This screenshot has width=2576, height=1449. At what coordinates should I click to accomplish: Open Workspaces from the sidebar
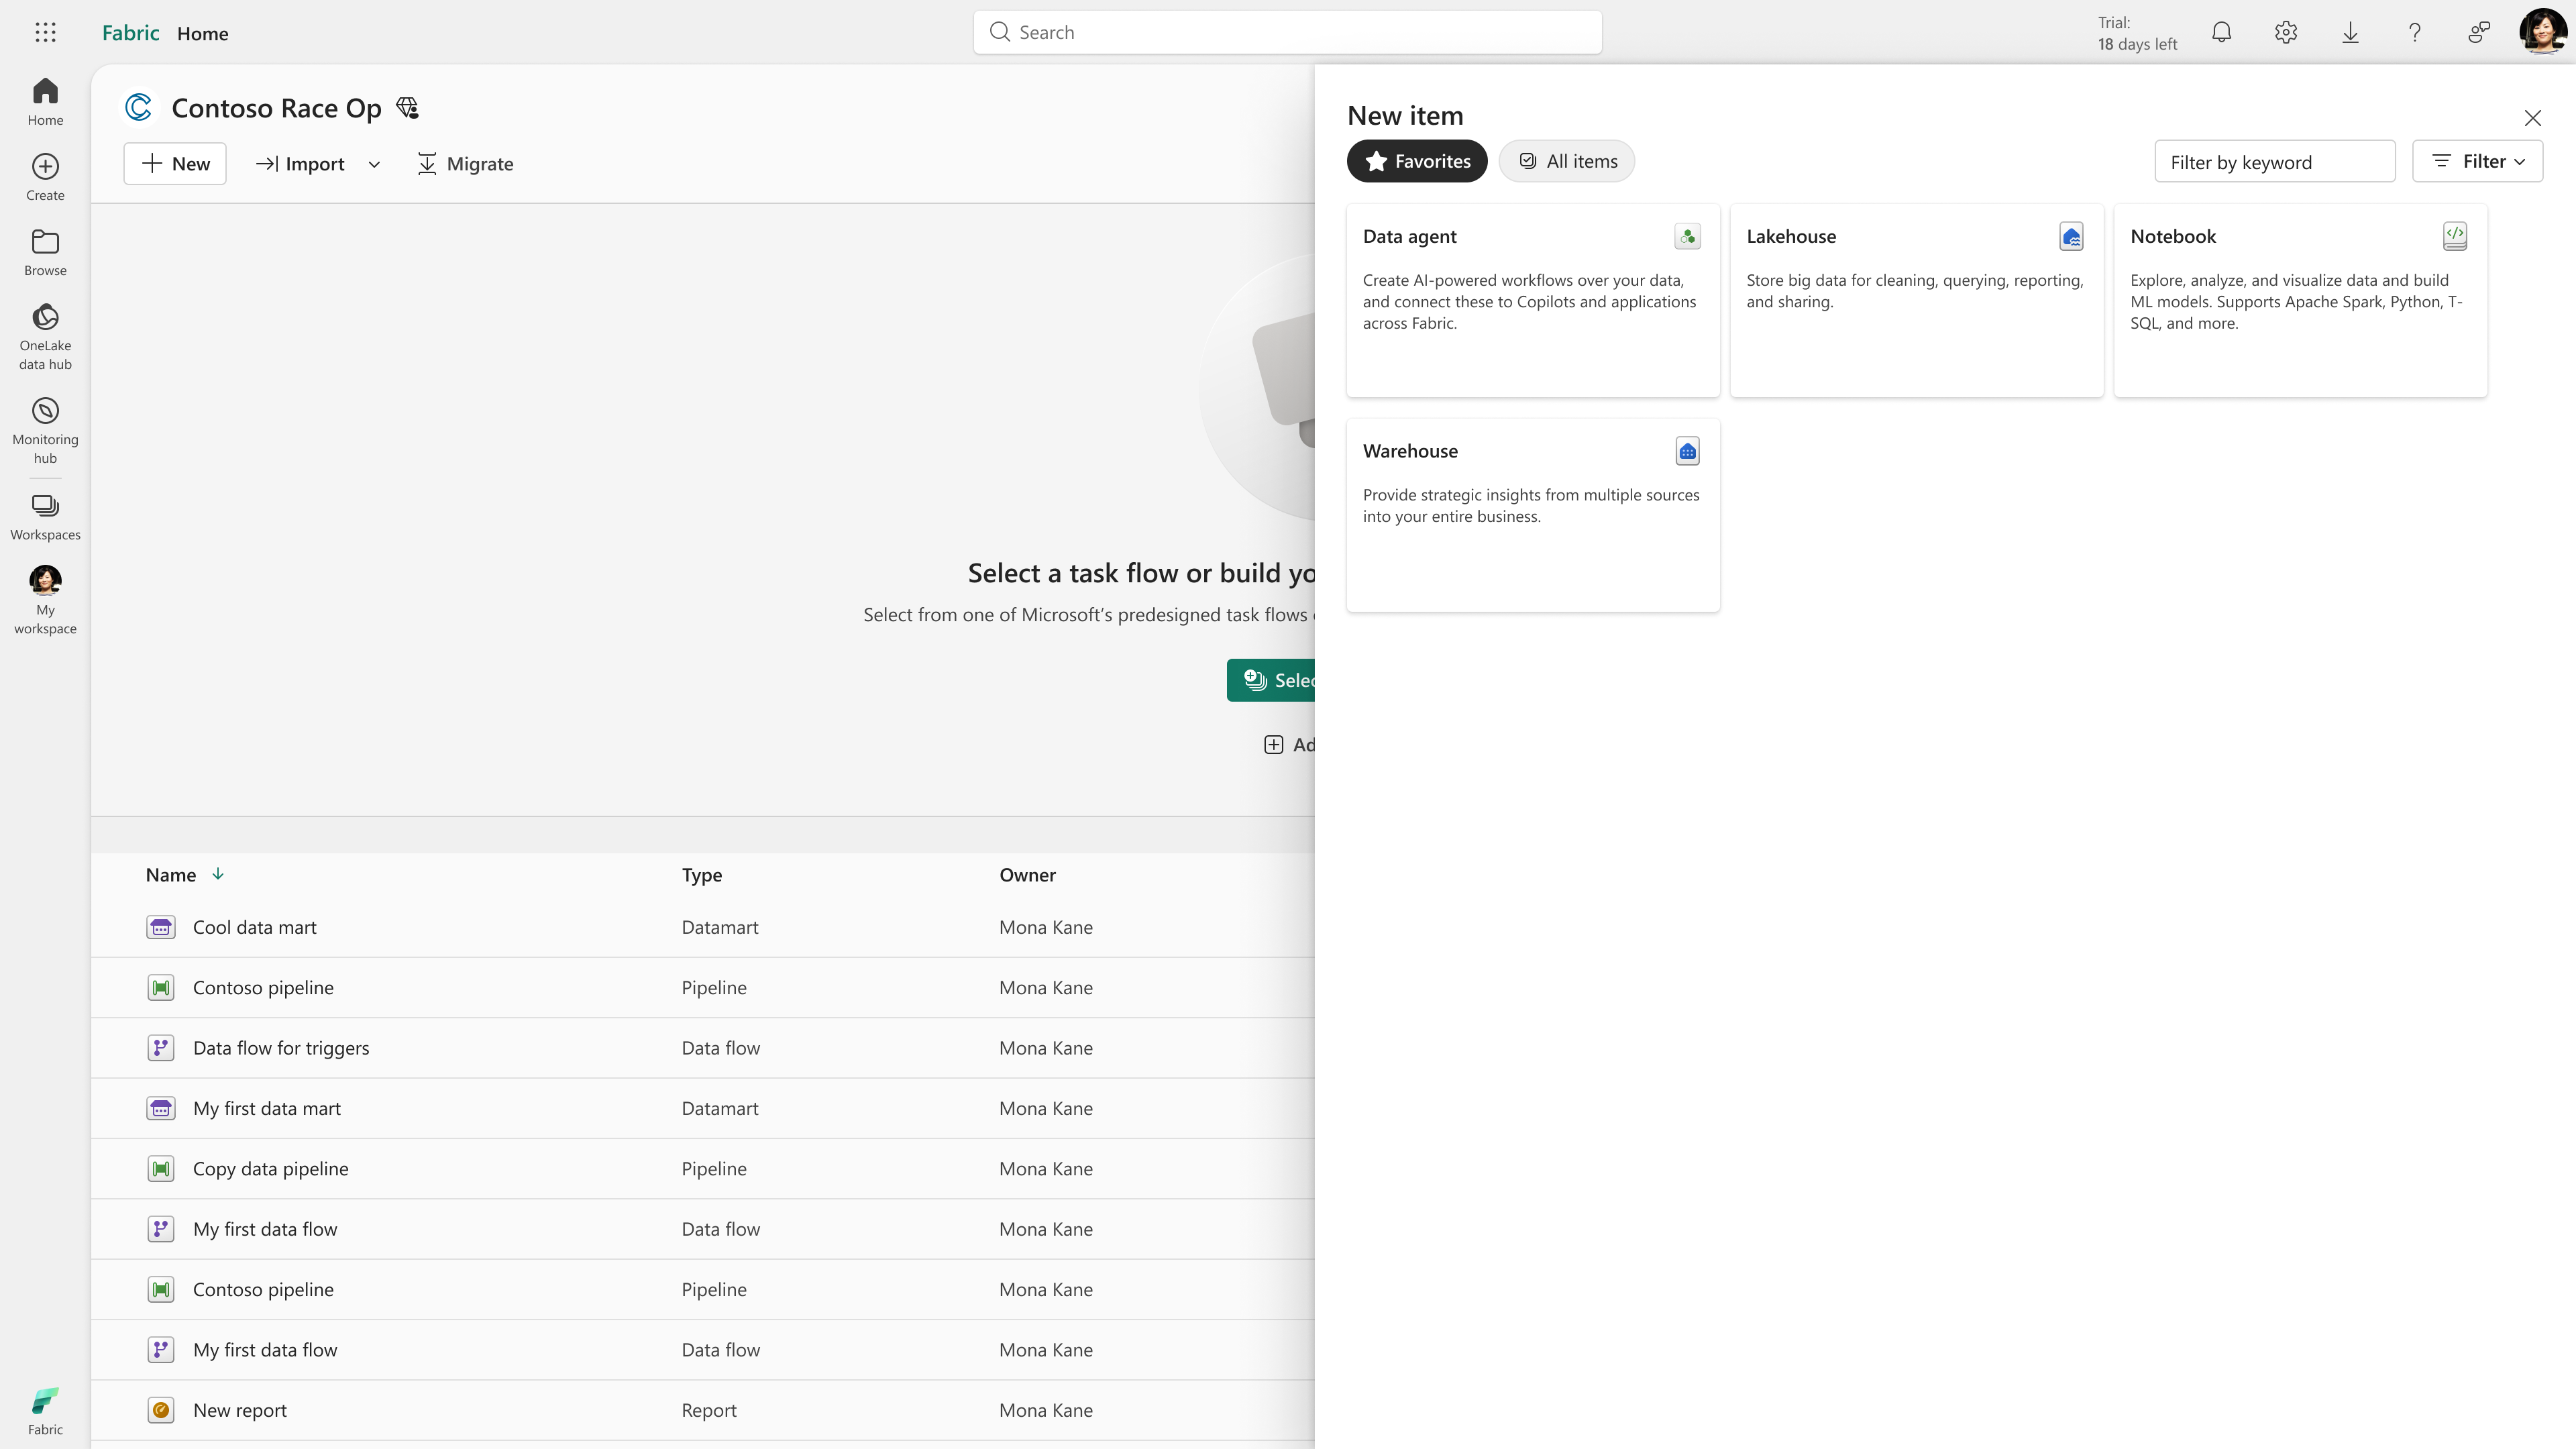pyautogui.click(x=45, y=516)
